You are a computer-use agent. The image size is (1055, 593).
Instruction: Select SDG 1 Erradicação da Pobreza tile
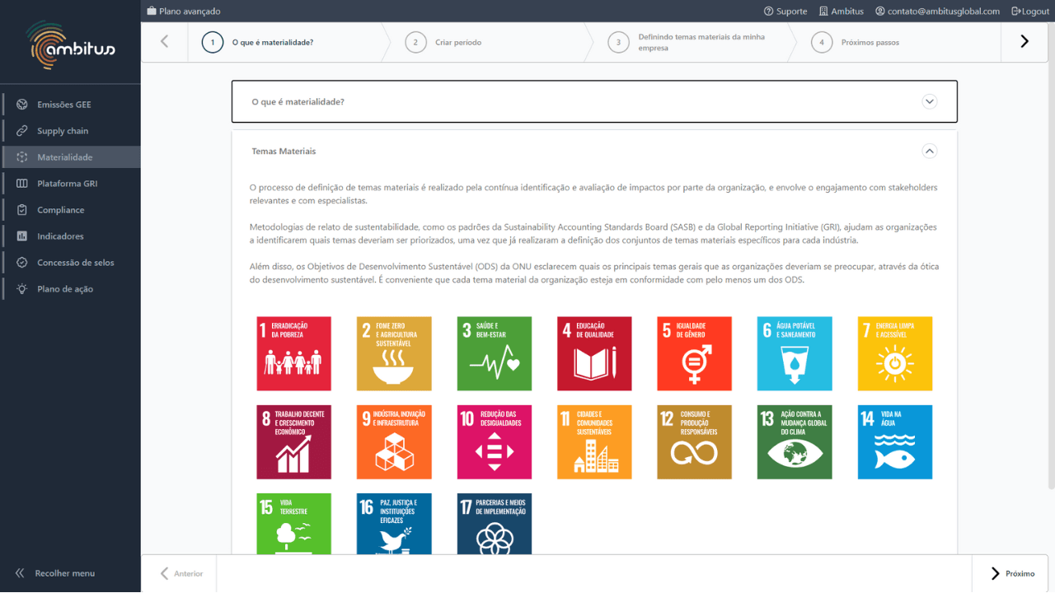[294, 353]
